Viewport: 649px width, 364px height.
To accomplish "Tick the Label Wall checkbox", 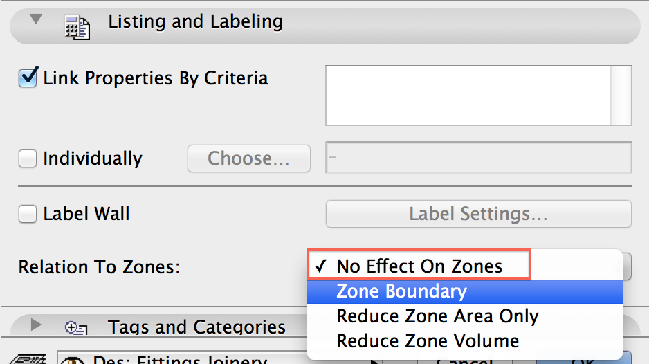I will point(28,215).
